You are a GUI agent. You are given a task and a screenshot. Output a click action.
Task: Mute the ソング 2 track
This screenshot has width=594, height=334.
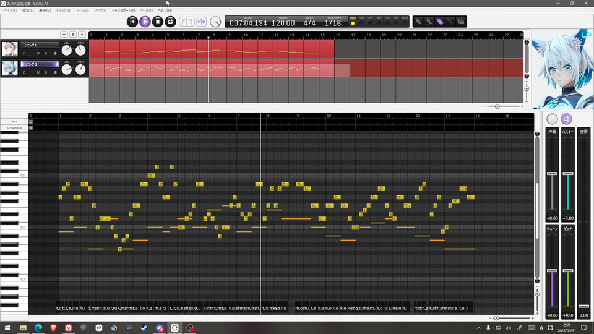coord(38,73)
